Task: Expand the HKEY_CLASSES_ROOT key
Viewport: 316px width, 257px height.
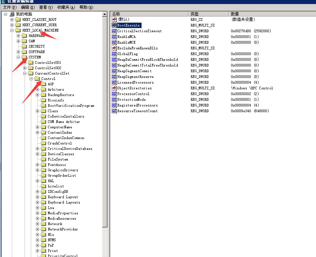Action: (x=12, y=19)
